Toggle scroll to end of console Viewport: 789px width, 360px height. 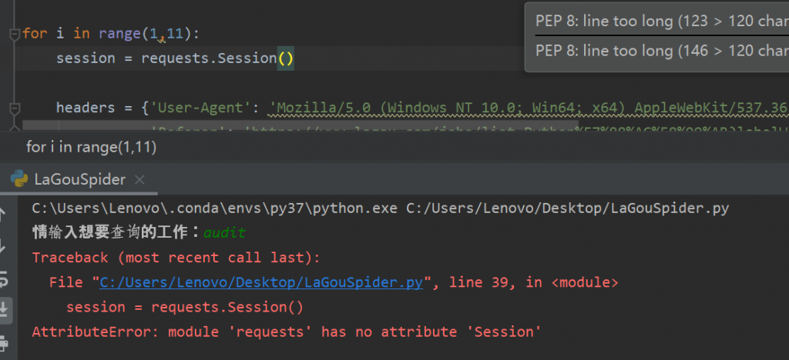tap(5, 309)
